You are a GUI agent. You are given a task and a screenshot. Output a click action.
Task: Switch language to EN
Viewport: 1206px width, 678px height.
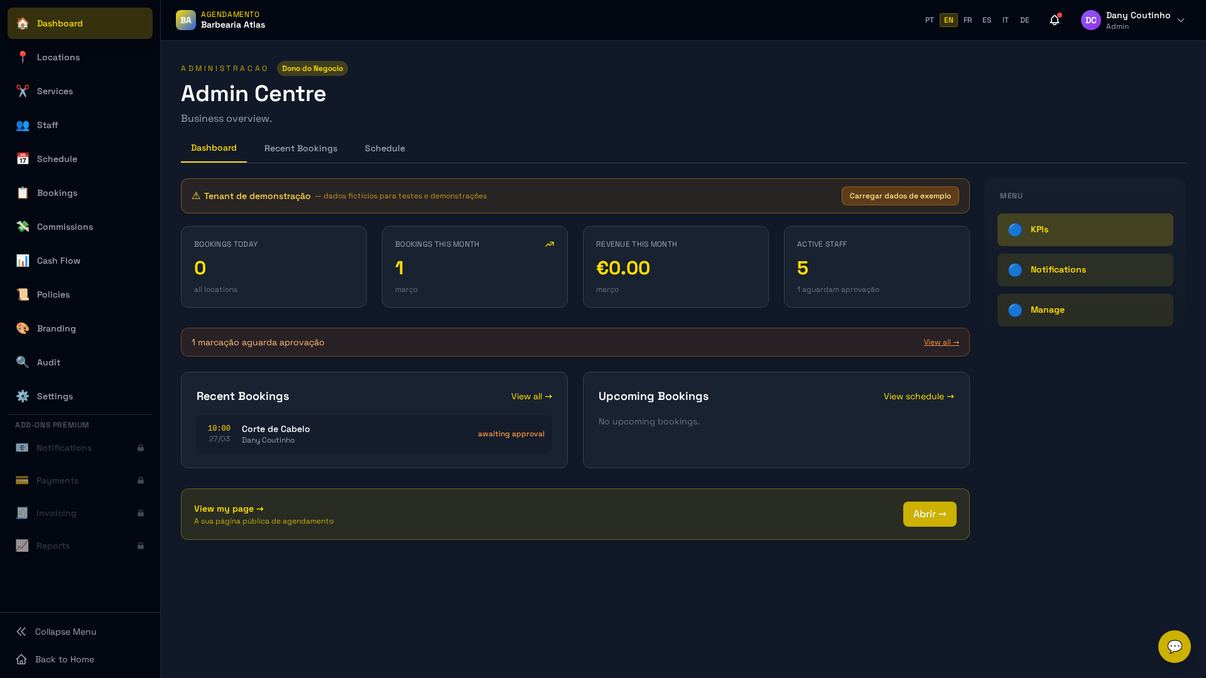pyautogui.click(x=948, y=20)
